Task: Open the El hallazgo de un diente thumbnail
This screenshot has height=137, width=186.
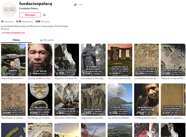Action: tap(40, 99)
